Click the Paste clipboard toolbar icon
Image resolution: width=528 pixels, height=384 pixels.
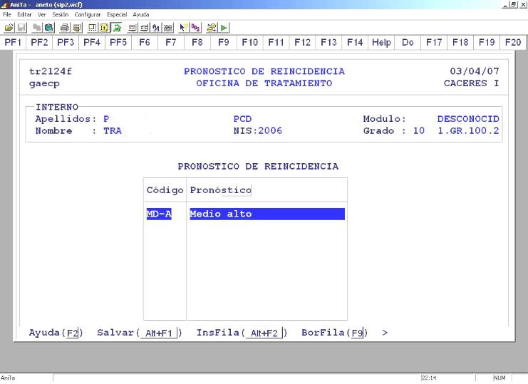pyautogui.click(x=51, y=27)
